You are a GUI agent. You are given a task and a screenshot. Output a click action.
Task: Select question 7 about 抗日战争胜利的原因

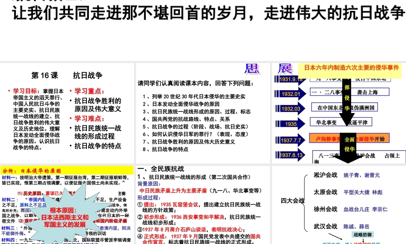pos(189,142)
